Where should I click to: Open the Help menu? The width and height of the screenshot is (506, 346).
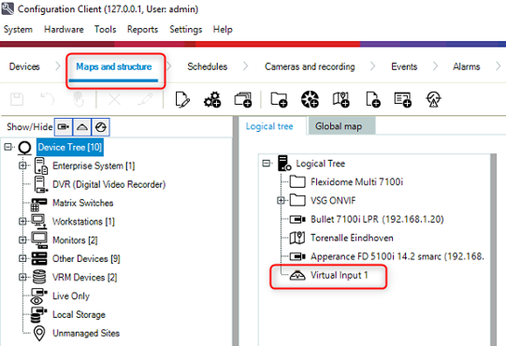point(223,30)
